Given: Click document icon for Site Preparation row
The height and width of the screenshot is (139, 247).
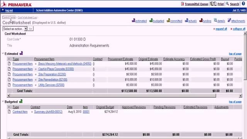Looking at the screenshot, I should [9, 74].
